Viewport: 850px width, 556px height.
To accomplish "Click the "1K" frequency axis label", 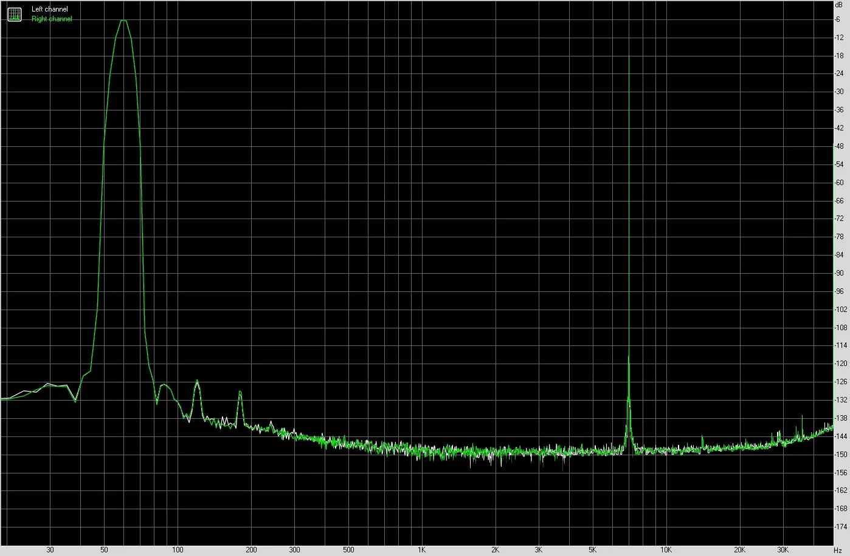I will coord(422,550).
